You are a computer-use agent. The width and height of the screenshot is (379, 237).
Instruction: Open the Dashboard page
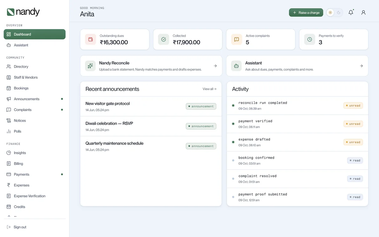(34, 34)
